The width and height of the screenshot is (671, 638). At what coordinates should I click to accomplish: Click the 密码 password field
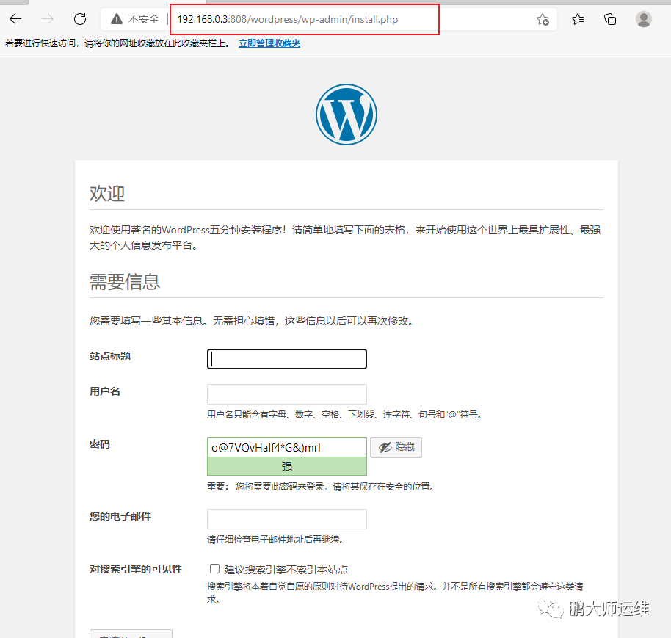point(287,447)
